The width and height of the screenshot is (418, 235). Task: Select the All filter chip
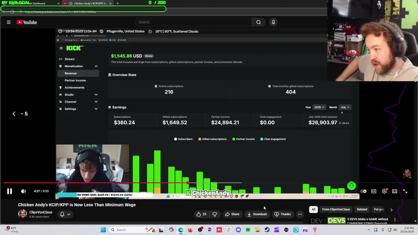(313, 209)
